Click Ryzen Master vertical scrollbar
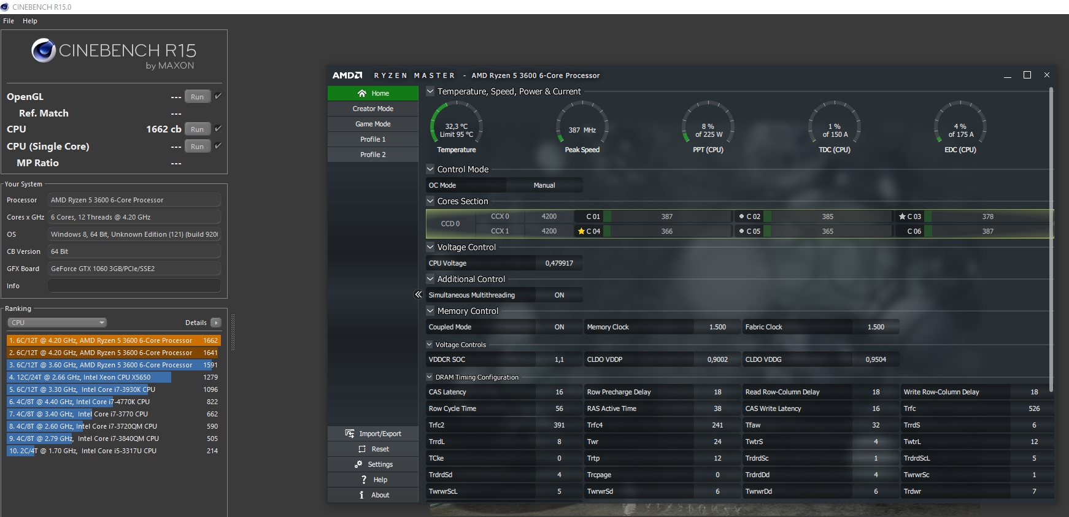 [1051, 239]
